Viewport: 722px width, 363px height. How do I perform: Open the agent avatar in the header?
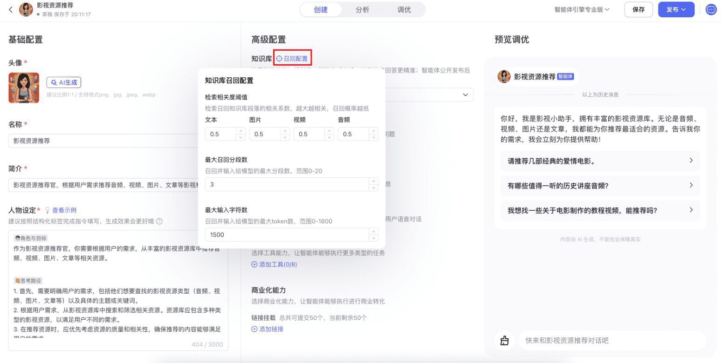26,9
